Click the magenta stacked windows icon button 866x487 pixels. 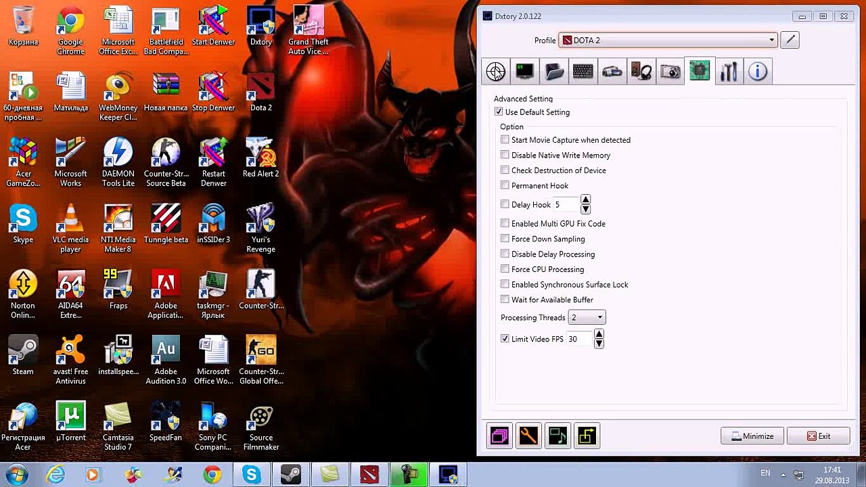pos(499,436)
